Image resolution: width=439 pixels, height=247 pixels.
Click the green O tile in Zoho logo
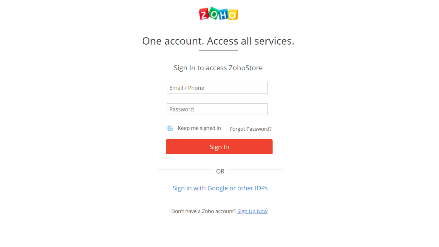point(213,13)
